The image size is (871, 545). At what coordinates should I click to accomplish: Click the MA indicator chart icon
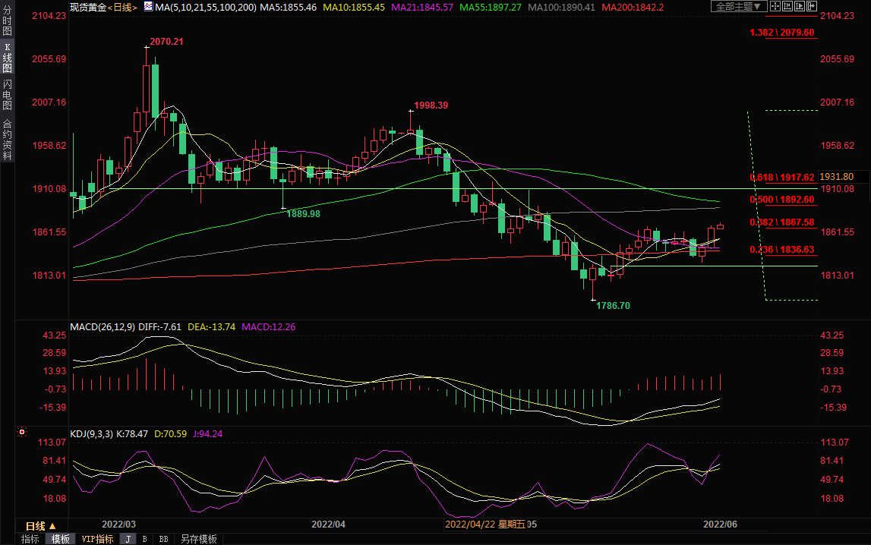(148, 7)
